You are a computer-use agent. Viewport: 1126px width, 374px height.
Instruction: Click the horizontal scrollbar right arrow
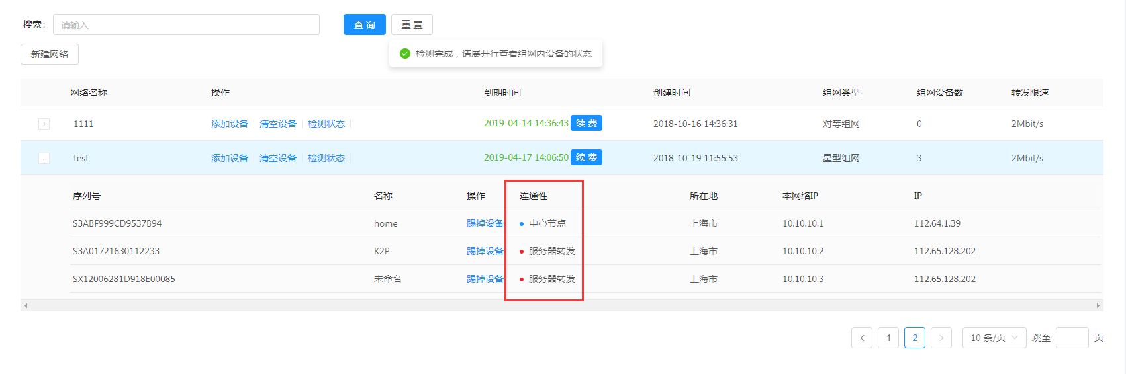(x=1098, y=305)
